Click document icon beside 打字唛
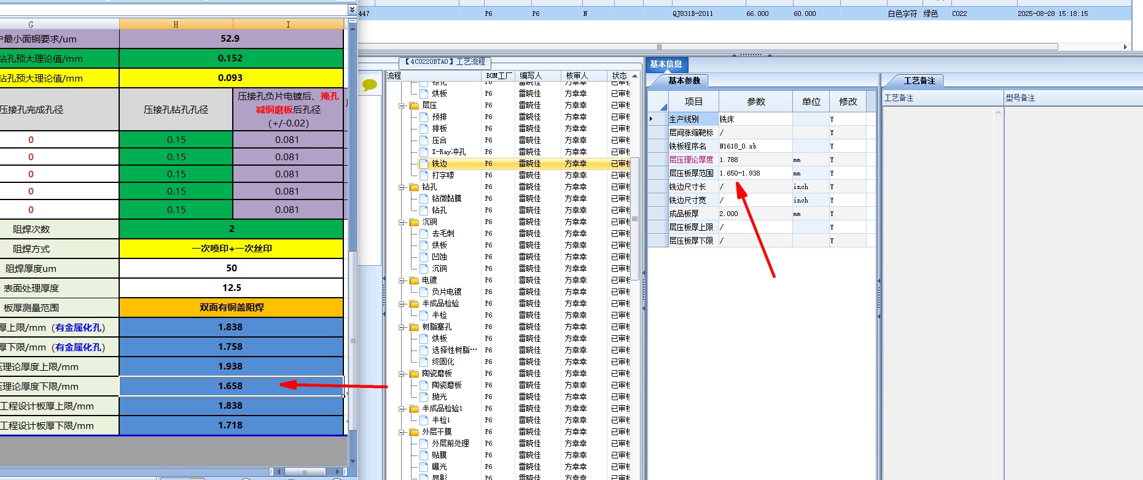 (424, 175)
